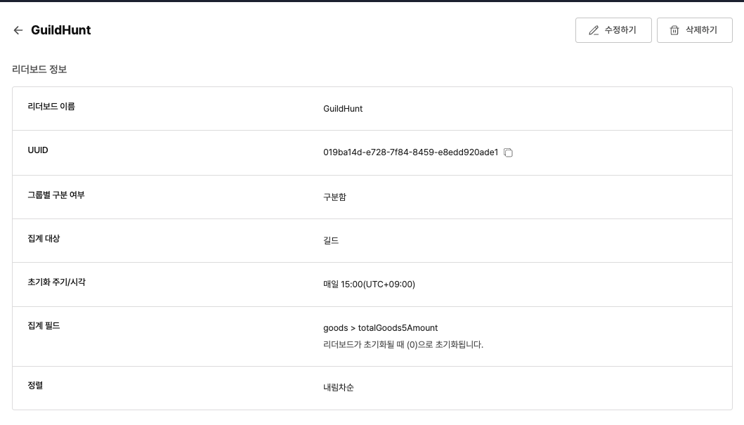Select the 정렬 row label

pos(35,385)
